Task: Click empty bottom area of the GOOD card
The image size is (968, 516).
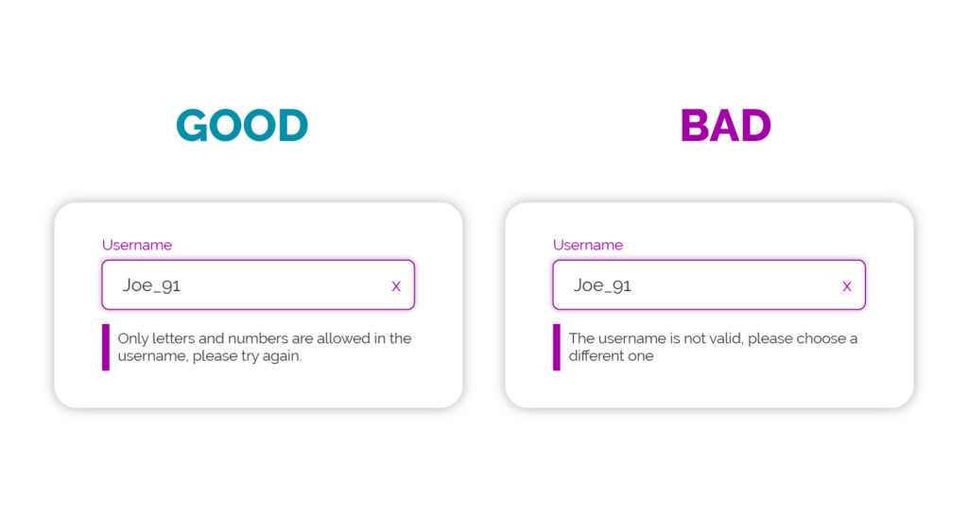Action: coord(258,389)
